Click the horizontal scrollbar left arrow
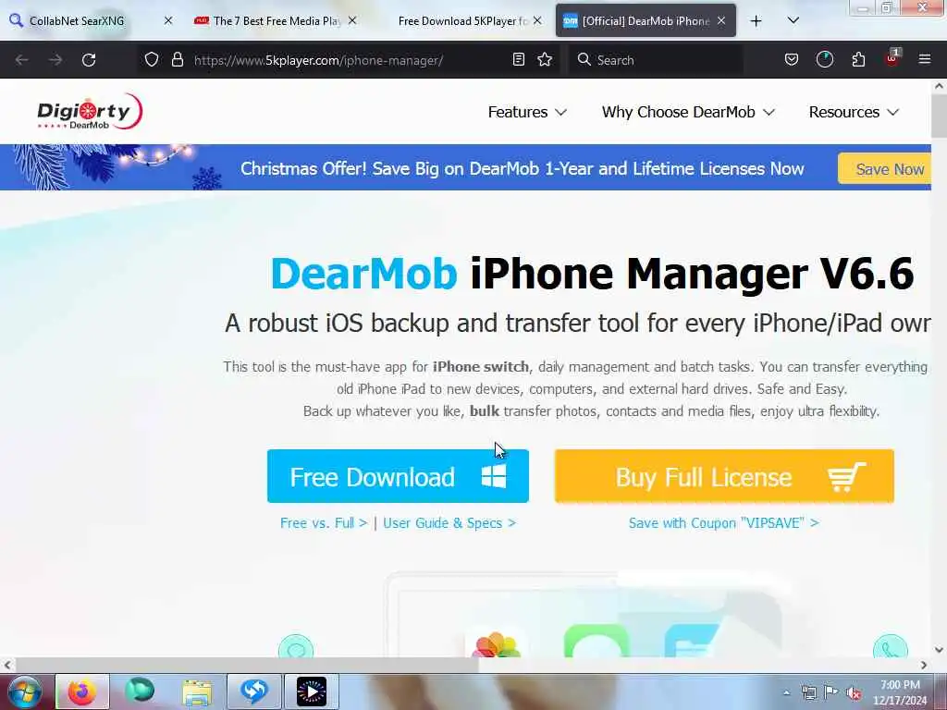The height and width of the screenshot is (710, 947). (7, 665)
